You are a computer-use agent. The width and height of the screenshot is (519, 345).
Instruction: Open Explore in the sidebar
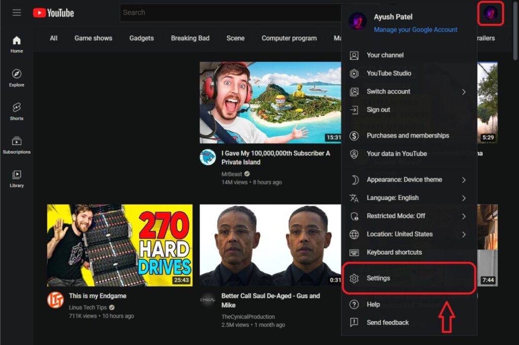16,79
